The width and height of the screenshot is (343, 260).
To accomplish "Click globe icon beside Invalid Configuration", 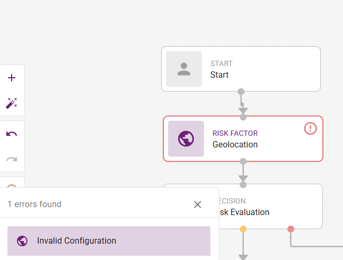I will [x=22, y=241].
